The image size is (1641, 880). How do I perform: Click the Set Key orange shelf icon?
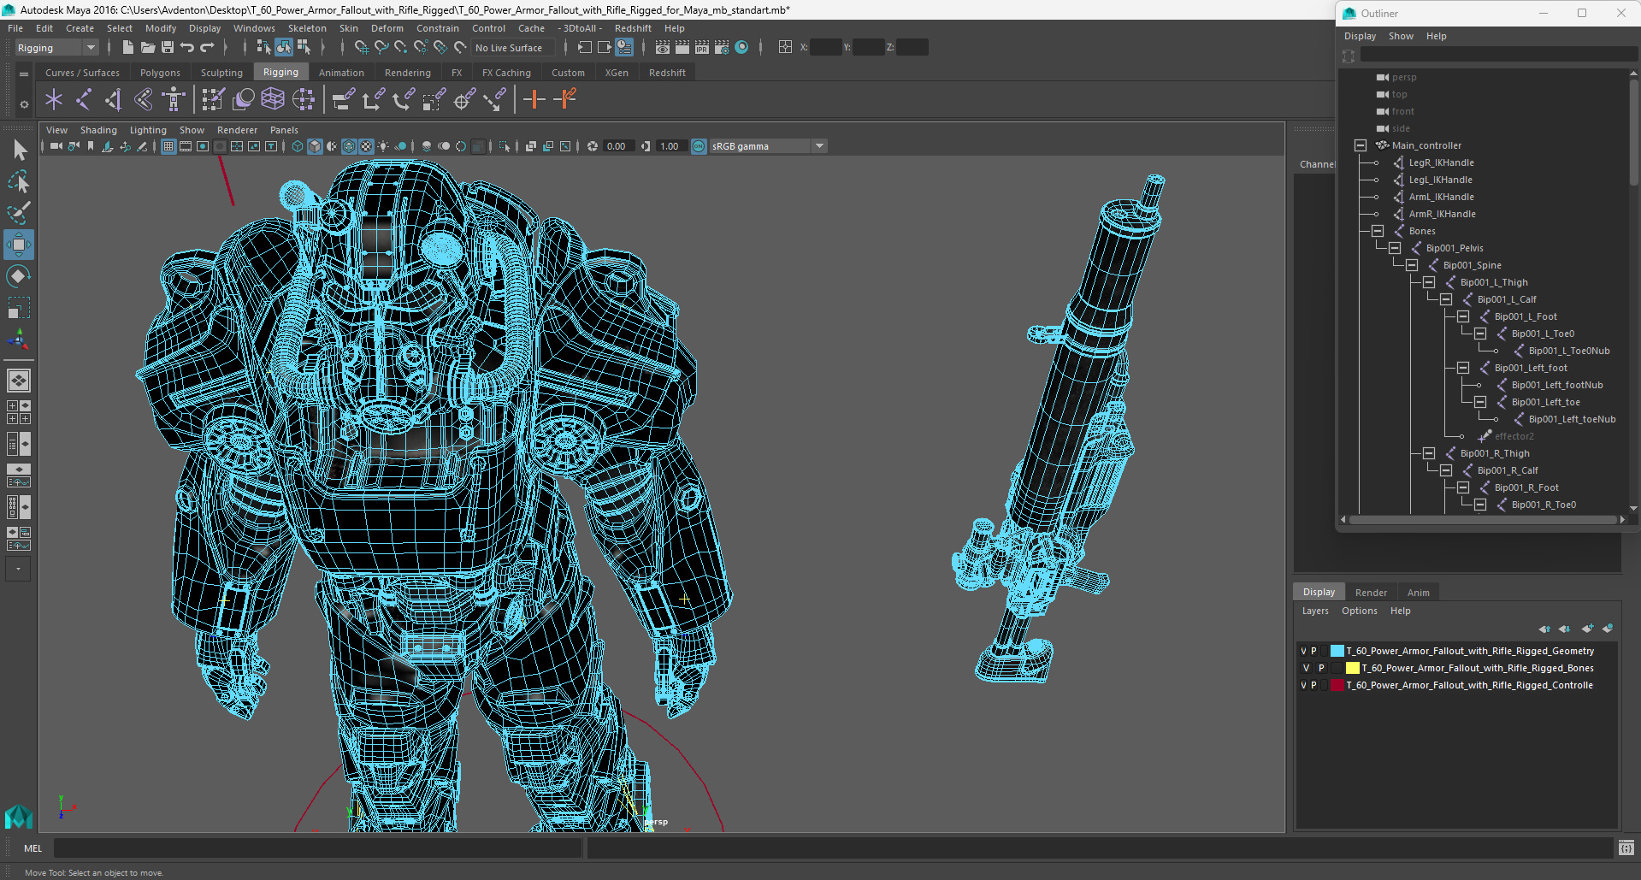[534, 99]
